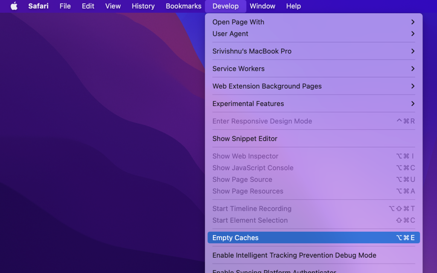Select Empty Caches menu item
The width and height of the screenshot is (437, 273).
point(314,238)
